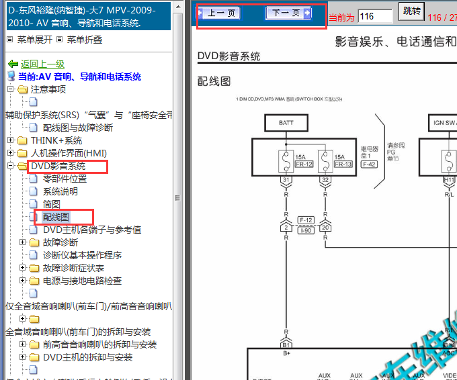
Task: Click the 故障诊断症状表 folder icon
Action: [34, 268]
